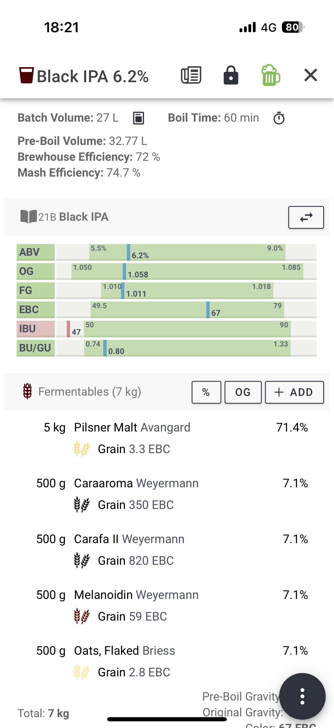Tap the Carafa II grain icon
Viewport: 334px width, 728px height.
(82, 560)
